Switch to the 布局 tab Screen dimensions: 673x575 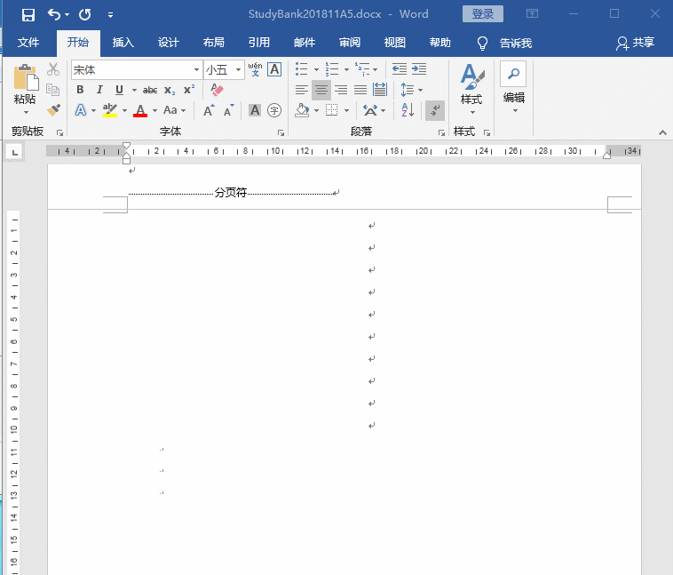coord(214,42)
